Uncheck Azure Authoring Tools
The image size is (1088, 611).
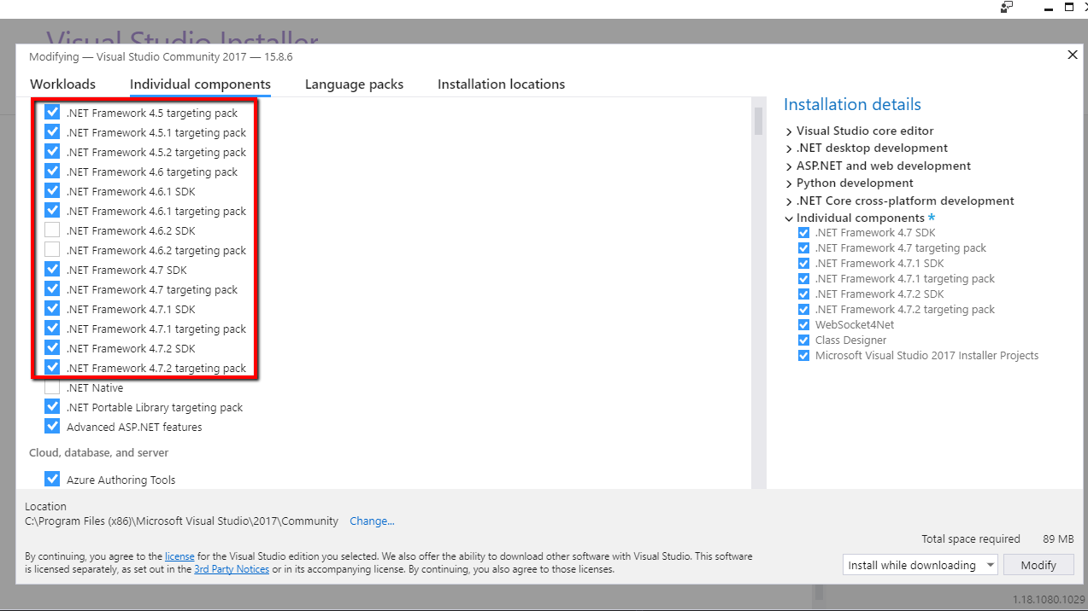point(52,480)
